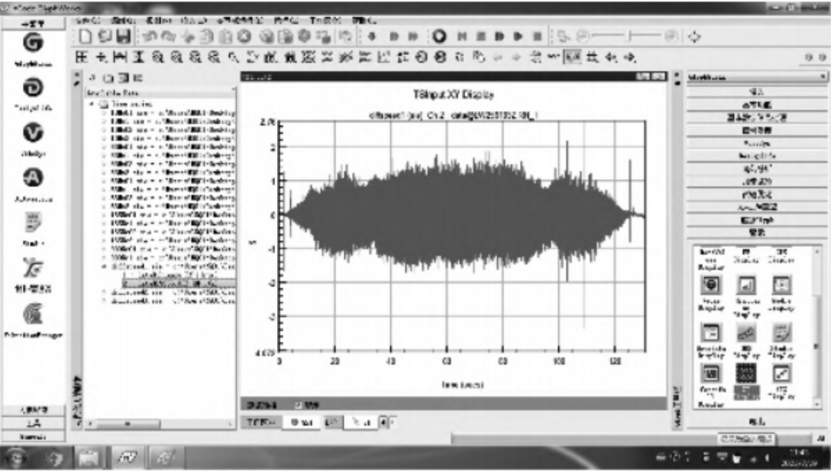Select the highlighted channel row in the data tree
Screen dimensions: 831x472
[x=179, y=283]
